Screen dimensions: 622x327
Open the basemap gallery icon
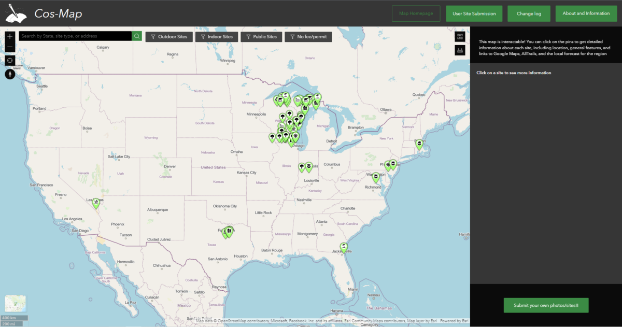click(x=460, y=36)
